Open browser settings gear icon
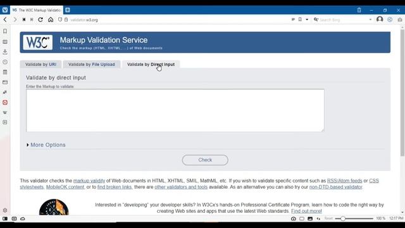405x228 pixels. point(5,210)
